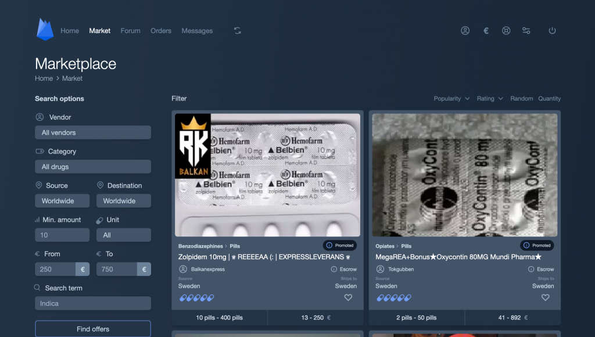Viewport: 595px width, 337px height.
Task: Select the Market navigation item
Action: coord(100,31)
